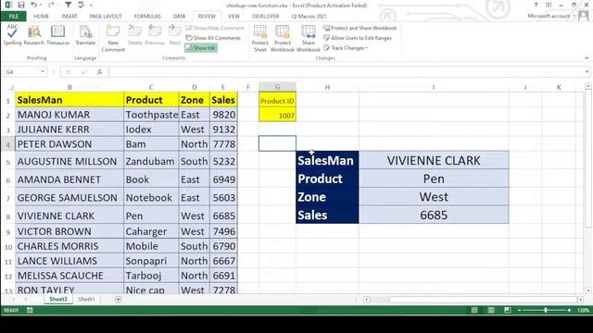Click the formula bar input field

(x=346, y=72)
